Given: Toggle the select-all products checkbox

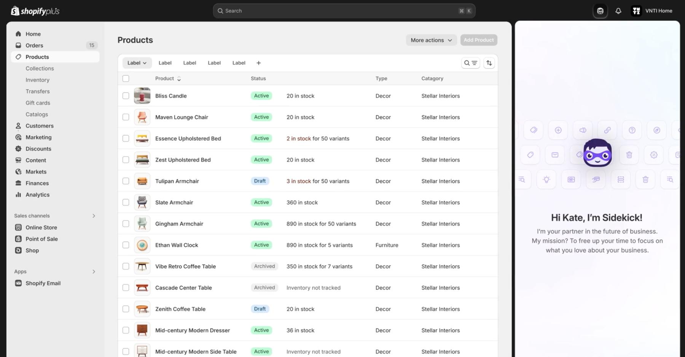Looking at the screenshot, I should pos(126,78).
